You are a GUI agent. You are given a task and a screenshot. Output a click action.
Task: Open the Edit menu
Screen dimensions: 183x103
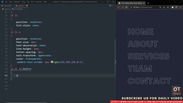click(11, 2)
